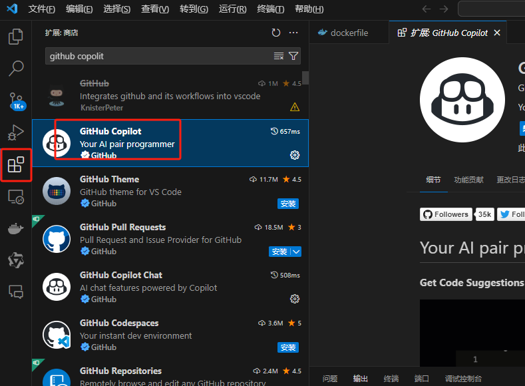Image resolution: width=525 pixels, height=386 pixels.
Task: Select the GitHub Repositories extension title
Action: [120, 371]
